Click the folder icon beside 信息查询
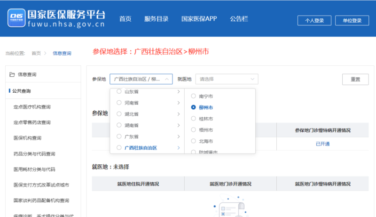This screenshot has height=217, width=376. (13, 75)
